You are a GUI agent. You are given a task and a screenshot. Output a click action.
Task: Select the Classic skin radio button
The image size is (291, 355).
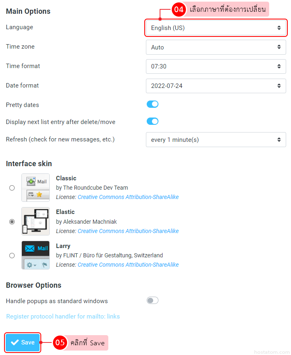pos(12,188)
